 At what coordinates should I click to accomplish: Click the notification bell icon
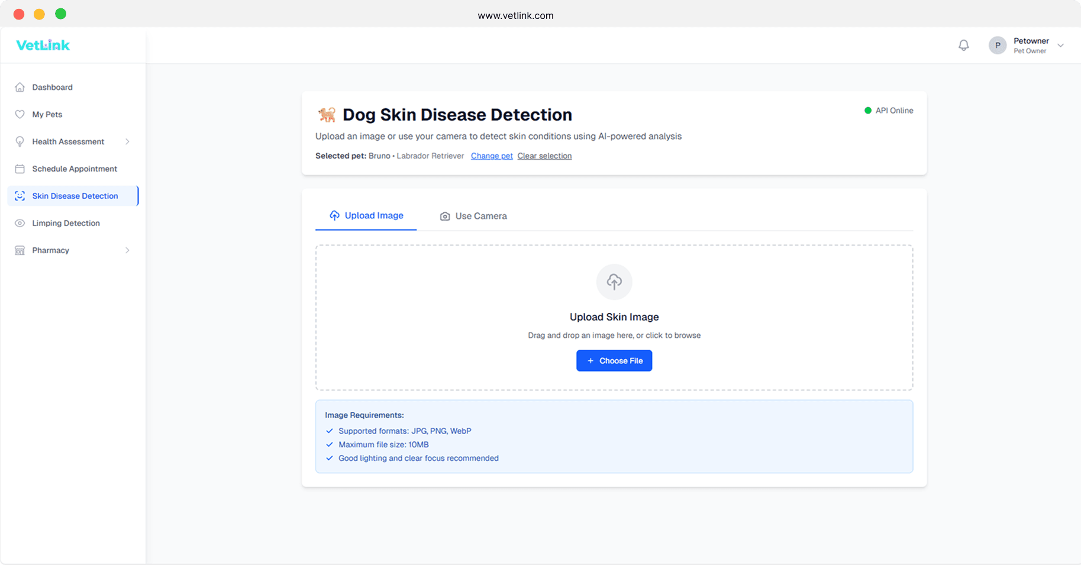[964, 45]
